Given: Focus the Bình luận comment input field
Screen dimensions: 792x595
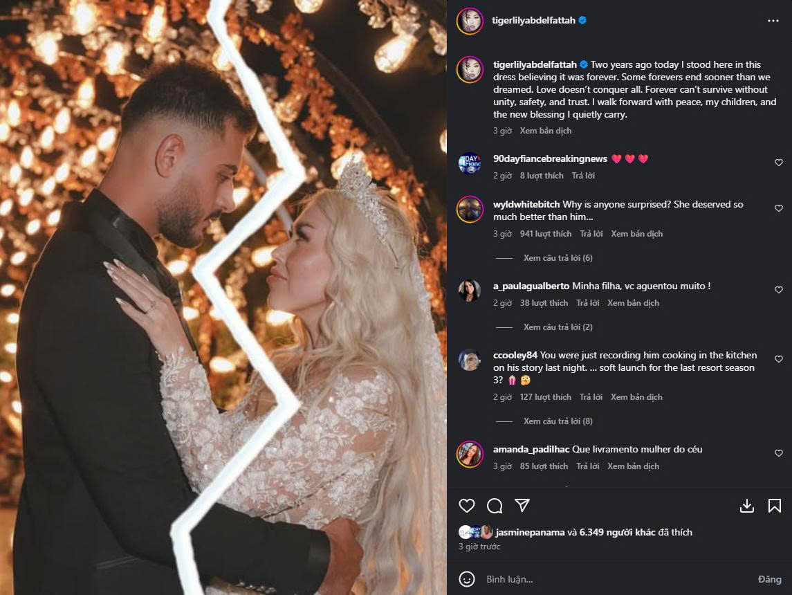Looking at the screenshot, I should click(x=617, y=579).
